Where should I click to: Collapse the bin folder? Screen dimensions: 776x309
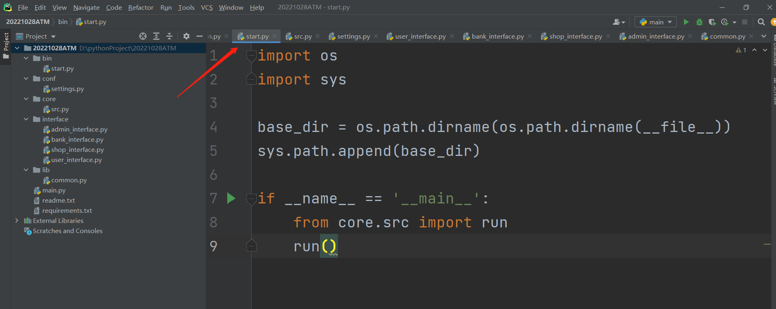[x=26, y=58]
